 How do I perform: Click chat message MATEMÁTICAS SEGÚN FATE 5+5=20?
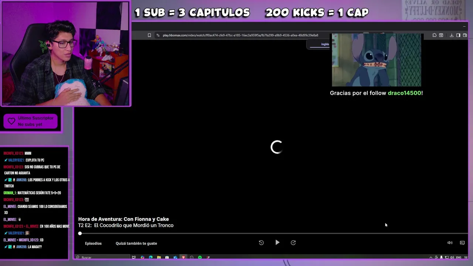click(x=39, y=193)
